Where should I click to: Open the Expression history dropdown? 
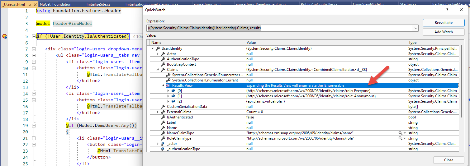pyautogui.click(x=416, y=28)
